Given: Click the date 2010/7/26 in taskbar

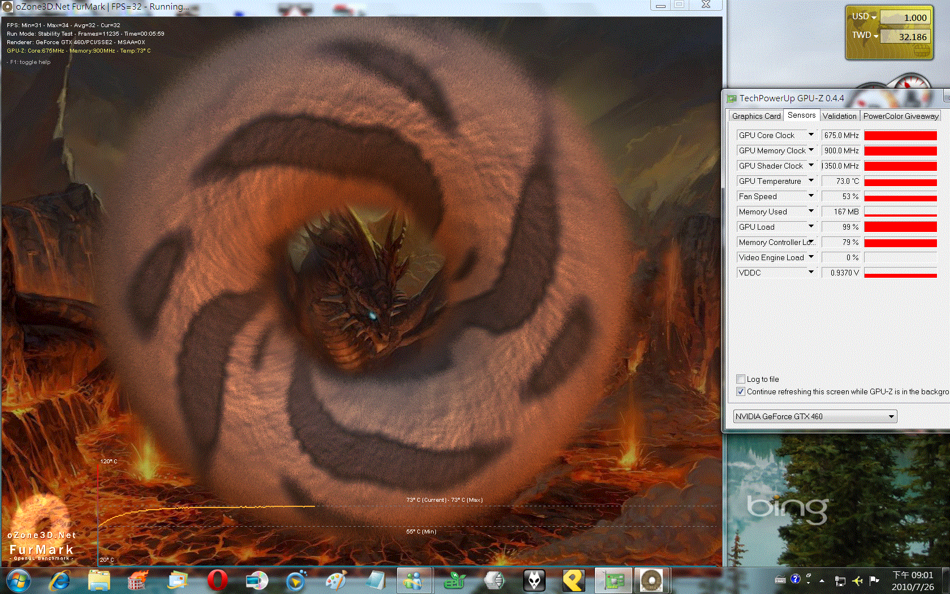Looking at the screenshot, I should coord(913,587).
